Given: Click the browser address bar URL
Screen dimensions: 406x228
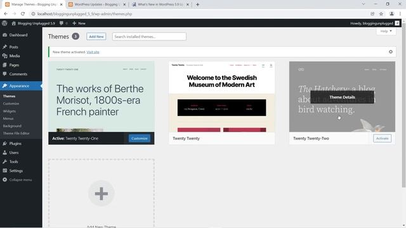Looking at the screenshot, I should (84, 14).
